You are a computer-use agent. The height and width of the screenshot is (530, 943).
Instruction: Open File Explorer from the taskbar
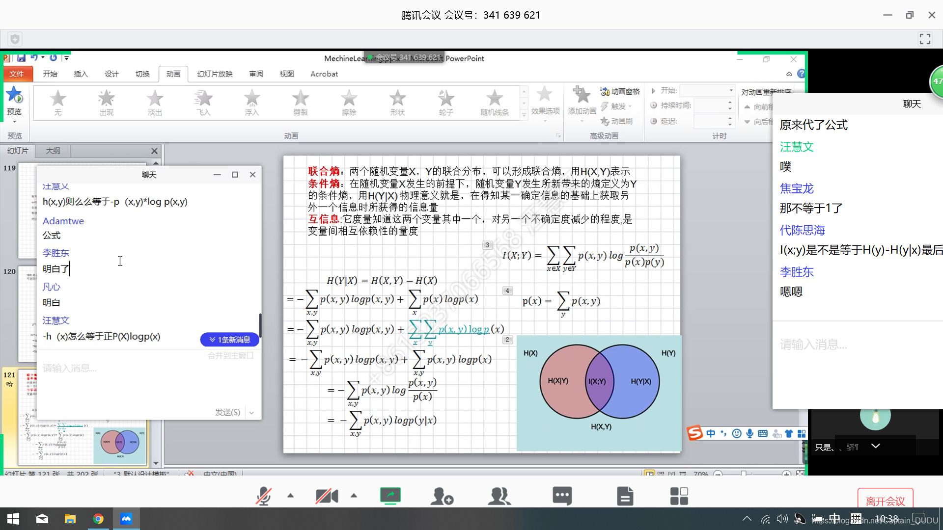point(70,519)
